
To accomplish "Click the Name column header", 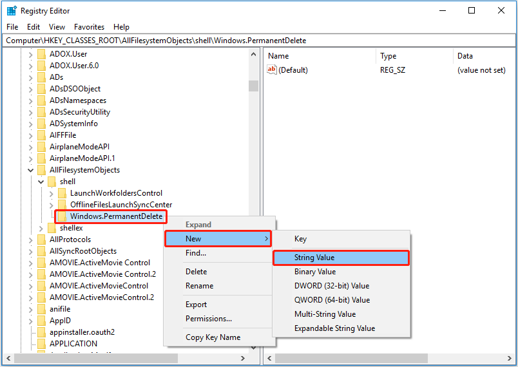I will click(320, 56).
